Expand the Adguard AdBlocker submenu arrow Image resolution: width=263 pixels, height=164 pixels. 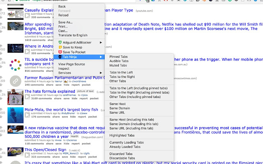pyautogui.click(x=101, y=43)
